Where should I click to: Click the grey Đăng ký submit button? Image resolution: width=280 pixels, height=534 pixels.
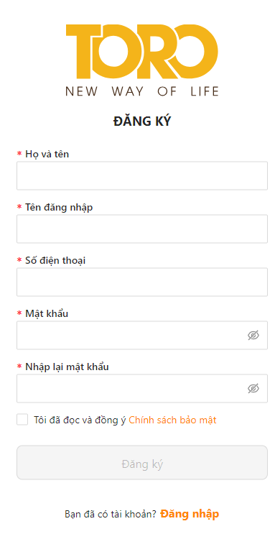pos(142,462)
